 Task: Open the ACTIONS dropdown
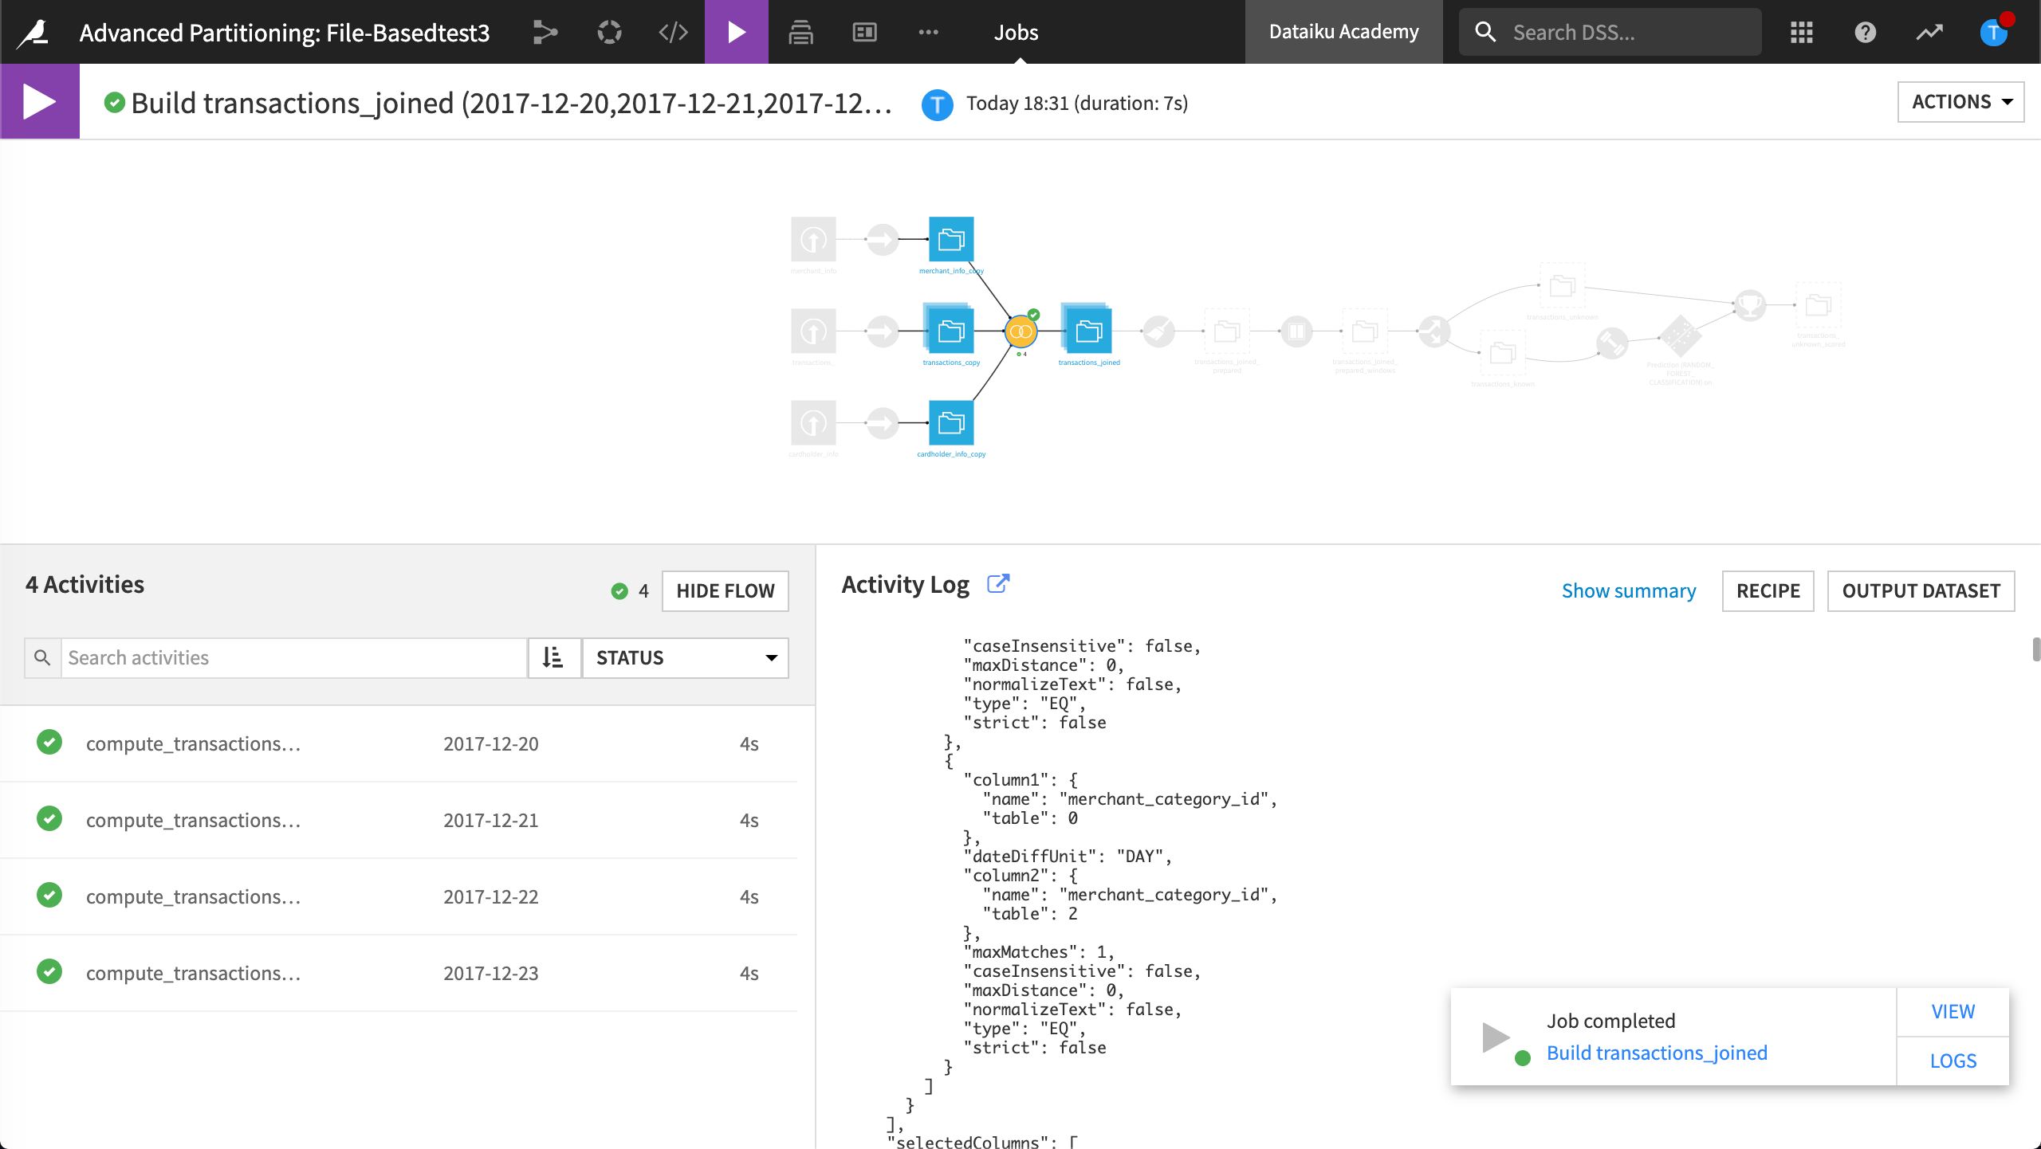(1960, 102)
